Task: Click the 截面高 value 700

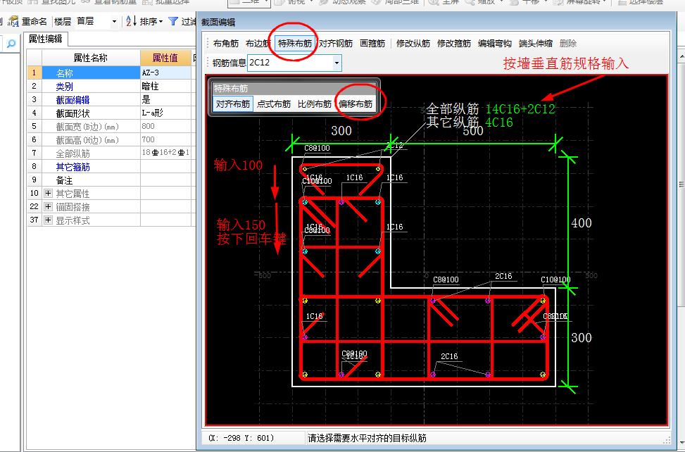Action: tap(165, 139)
